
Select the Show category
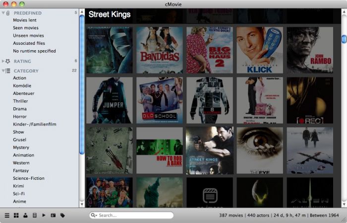tap(18, 132)
